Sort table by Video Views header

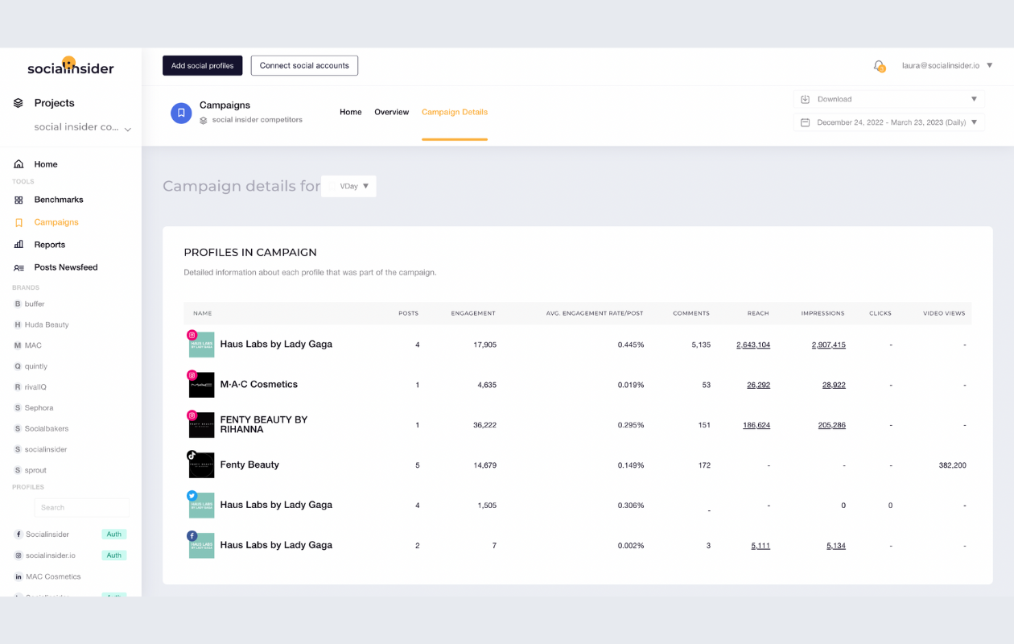click(944, 313)
